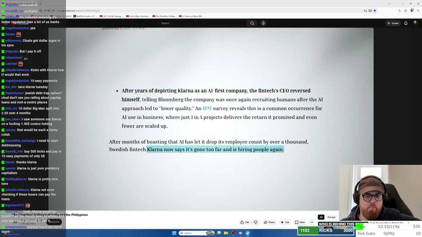Viewport: 422px width, 237px height.
Task: Share the video
Action: [269, 222]
